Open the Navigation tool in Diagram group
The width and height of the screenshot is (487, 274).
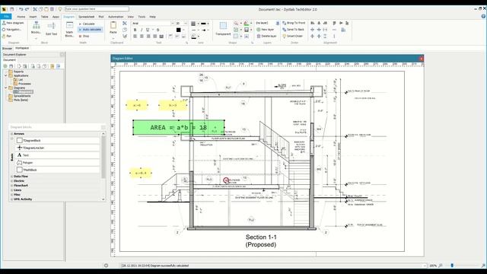pos(12,30)
